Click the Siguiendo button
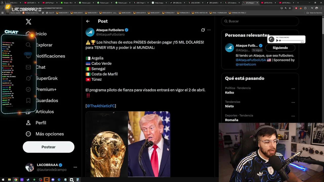 click(280, 48)
